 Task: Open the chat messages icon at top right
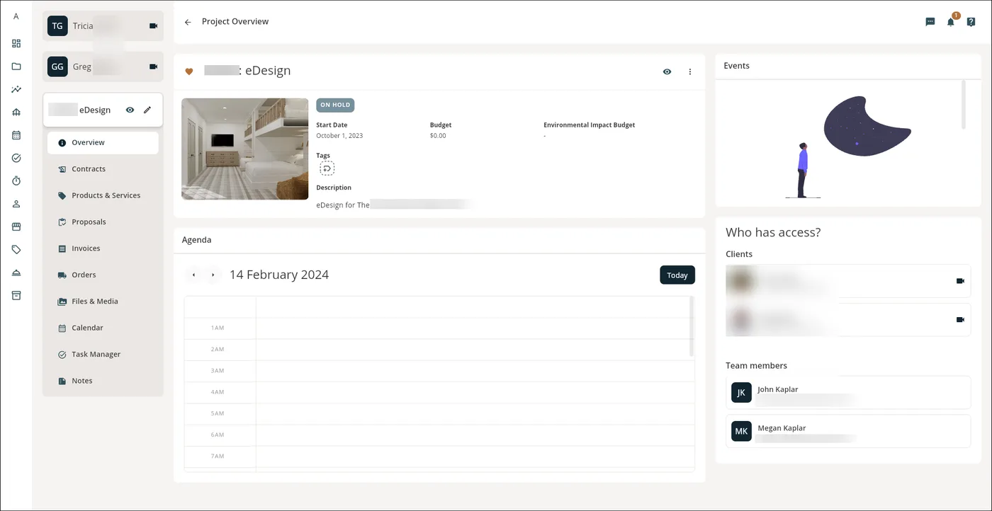click(x=930, y=22)
